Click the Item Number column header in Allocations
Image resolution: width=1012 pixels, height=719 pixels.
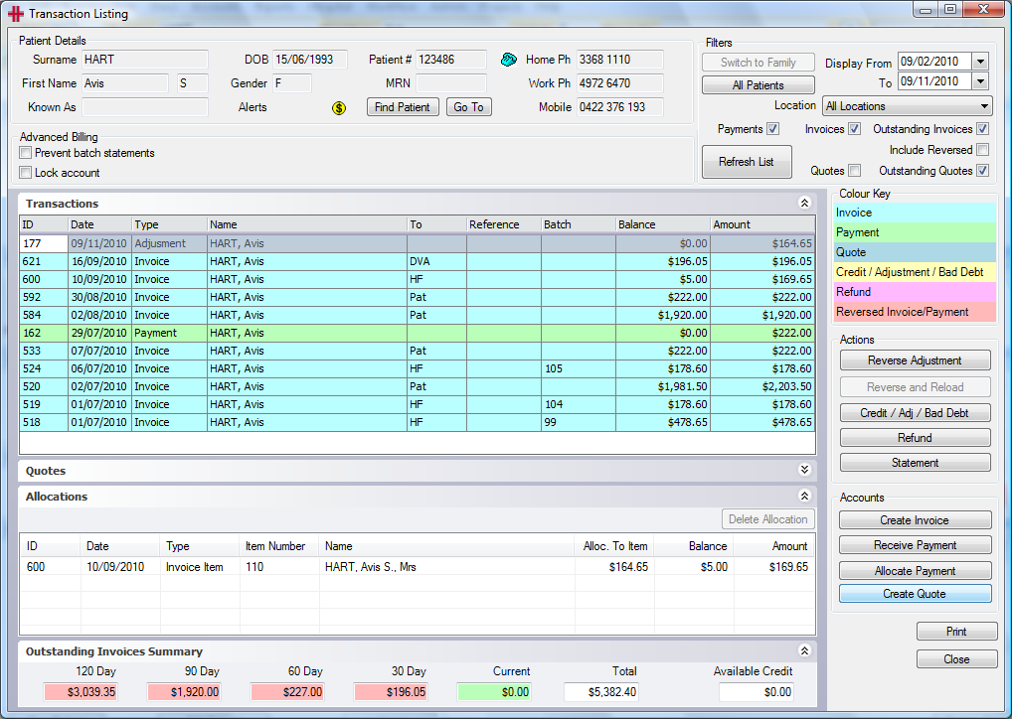pyautogui.click(x=279, y=546)
